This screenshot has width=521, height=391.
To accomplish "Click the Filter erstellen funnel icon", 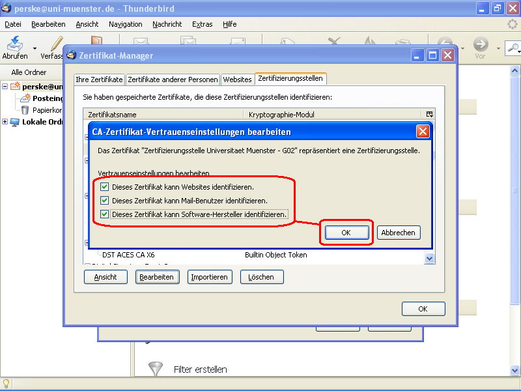I will 156,369.
